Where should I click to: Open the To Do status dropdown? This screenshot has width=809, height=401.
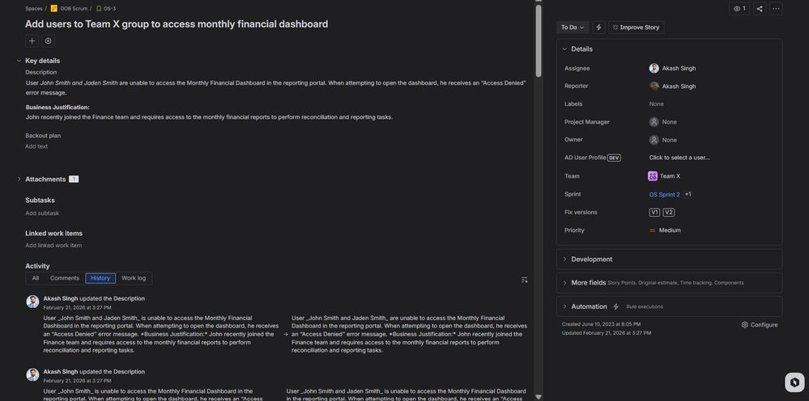(573, 27)
